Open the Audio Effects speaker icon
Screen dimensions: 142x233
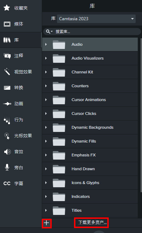click(7, 152)
